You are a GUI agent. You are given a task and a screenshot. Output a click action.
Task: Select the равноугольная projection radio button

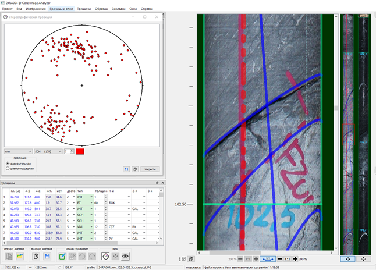click(x=7, y=164)
